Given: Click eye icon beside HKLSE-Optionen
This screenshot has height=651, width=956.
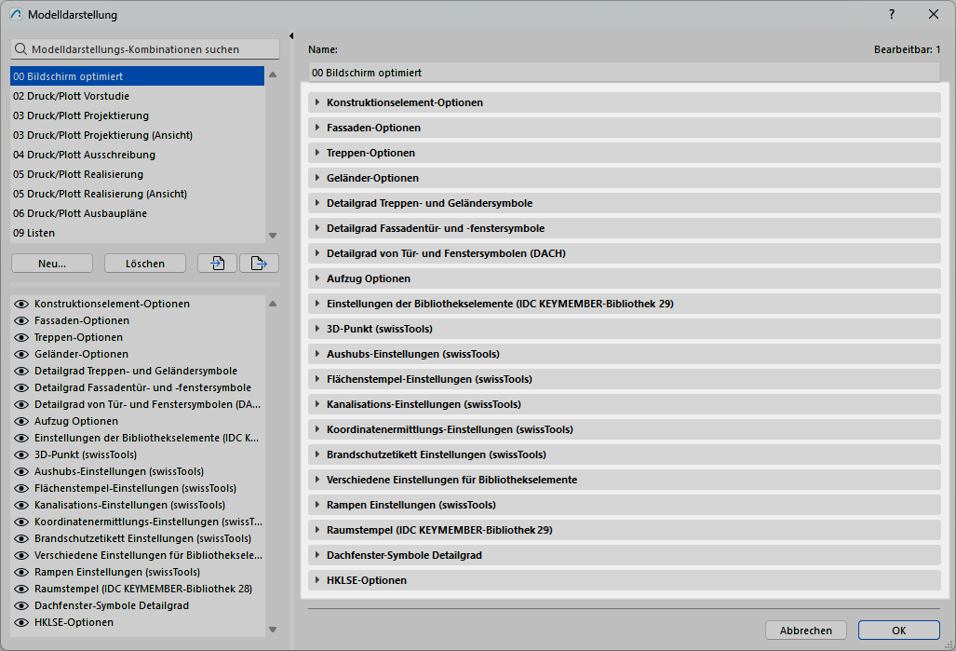Looking at the screenshot, I should (21, 622).
